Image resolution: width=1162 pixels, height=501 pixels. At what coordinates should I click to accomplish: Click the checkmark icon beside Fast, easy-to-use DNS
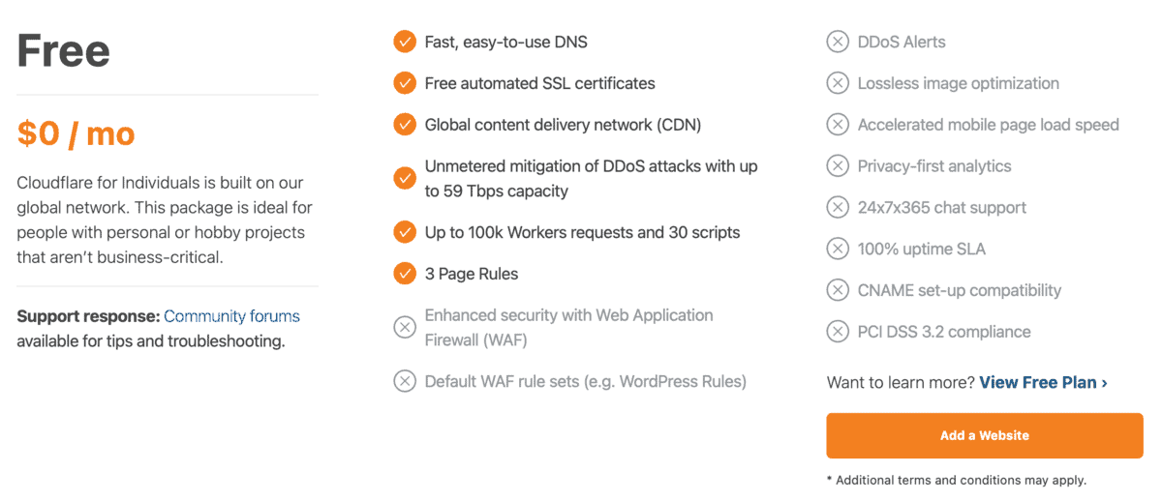[x=405, y=42]
